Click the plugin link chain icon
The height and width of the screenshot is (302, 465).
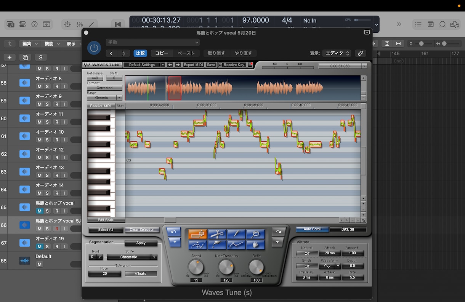tap(360, 53)
